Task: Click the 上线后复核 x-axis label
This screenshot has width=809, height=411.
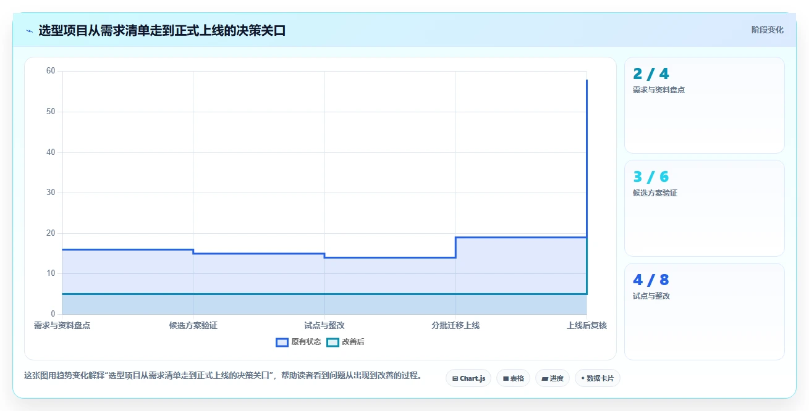Action: (587, 325)
